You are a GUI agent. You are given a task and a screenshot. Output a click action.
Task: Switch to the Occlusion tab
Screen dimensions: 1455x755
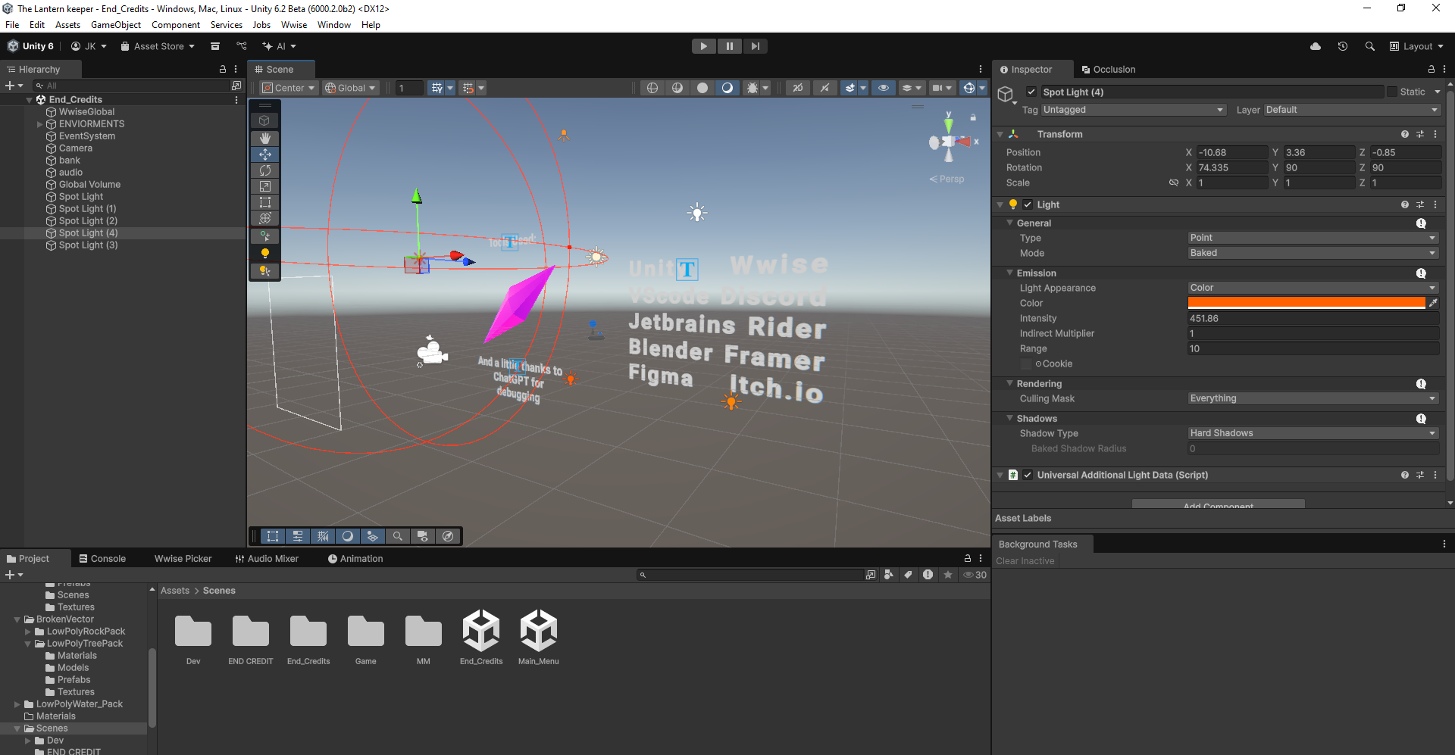(x=1109, y=70)
